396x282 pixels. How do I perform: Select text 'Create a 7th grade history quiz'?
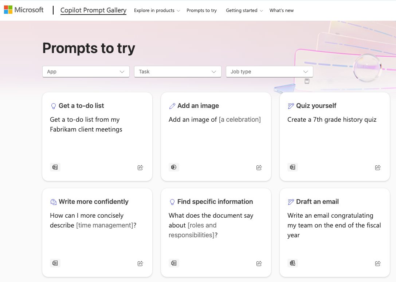point(332,120)
